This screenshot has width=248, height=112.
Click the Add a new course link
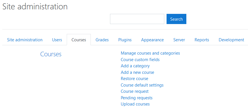[137, 72]
